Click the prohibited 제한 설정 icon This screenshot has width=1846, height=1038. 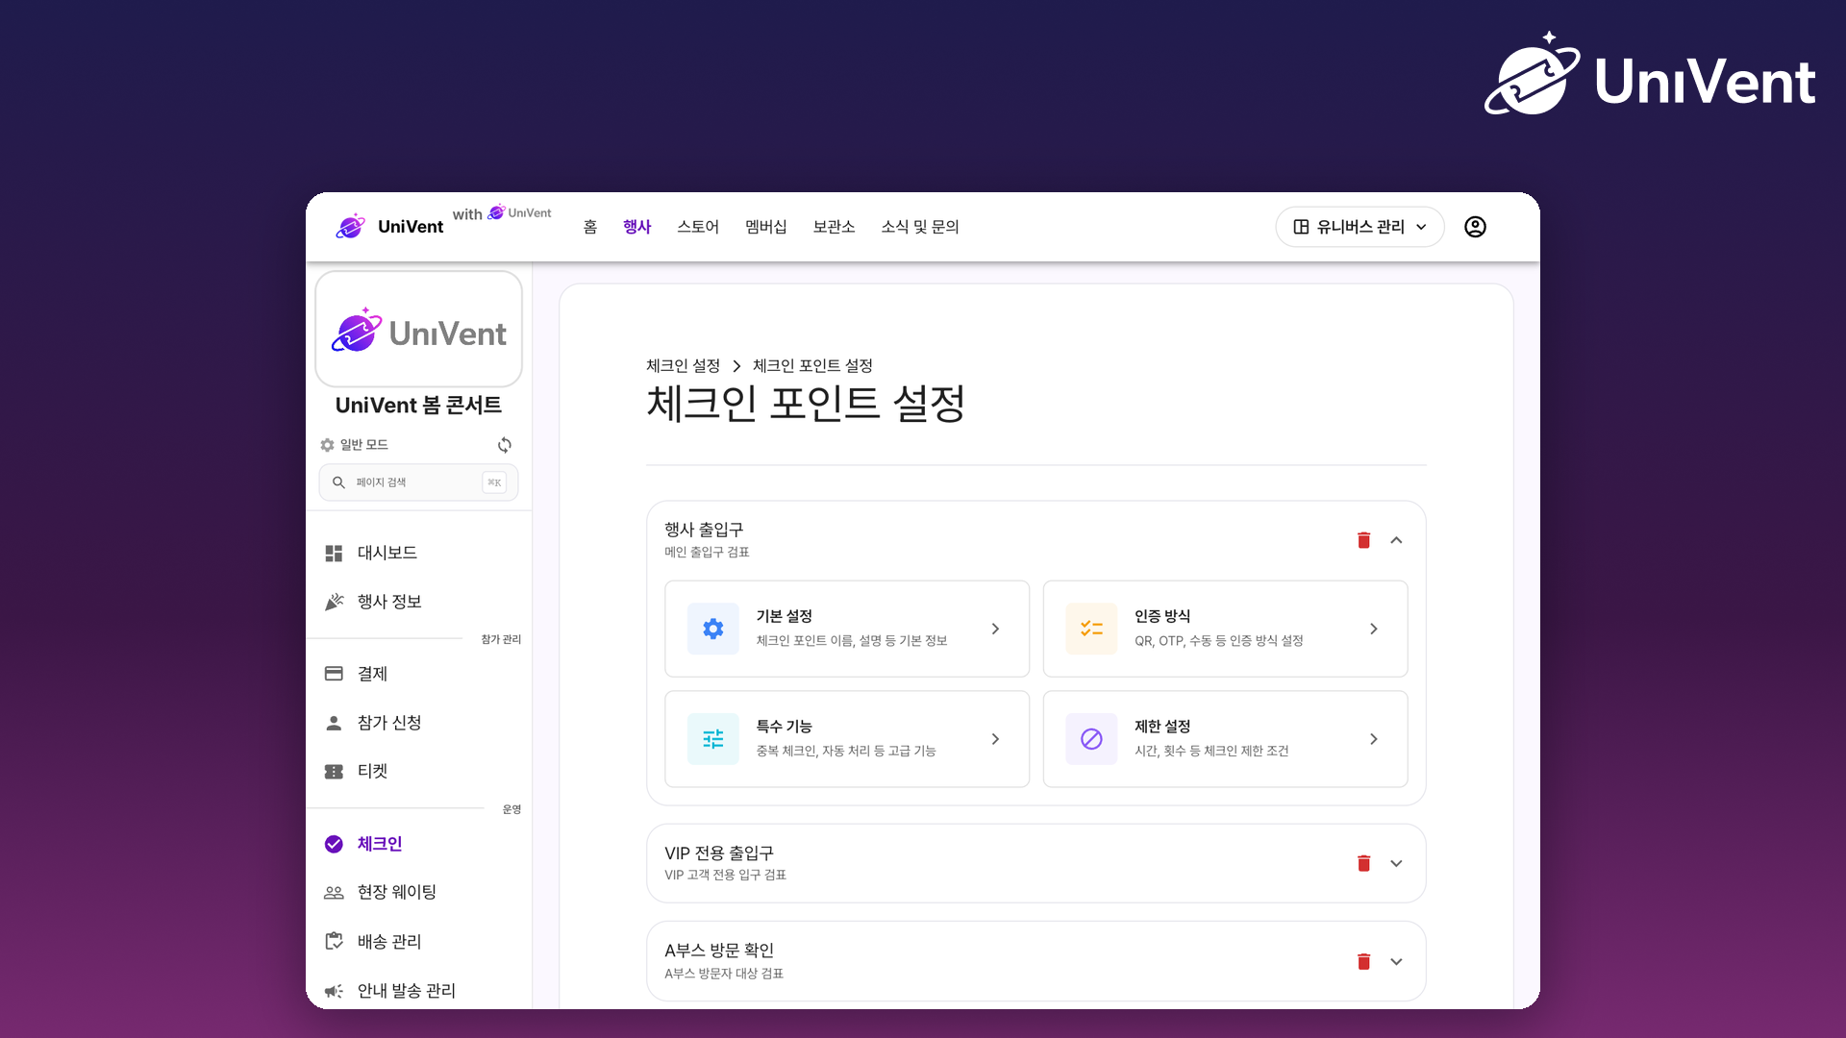pos(1091,739)
